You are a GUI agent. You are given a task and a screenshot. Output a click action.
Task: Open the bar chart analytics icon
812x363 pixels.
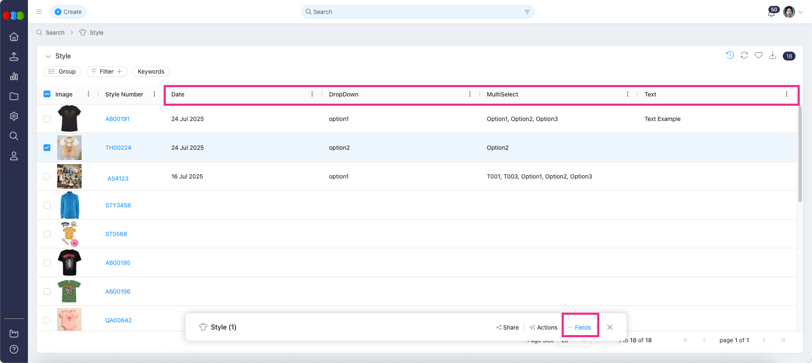14,77
